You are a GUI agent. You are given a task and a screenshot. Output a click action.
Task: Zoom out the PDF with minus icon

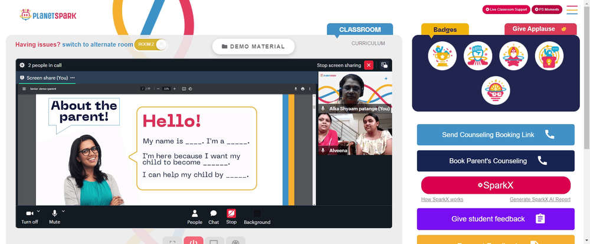click(158, 89)
